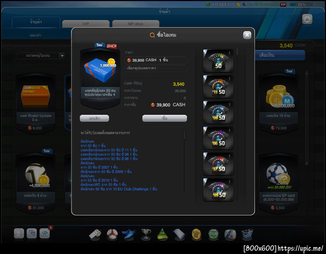Click the 73,500 price under coin pack
This screenshot has width=326, height=254.
[279, 128]
